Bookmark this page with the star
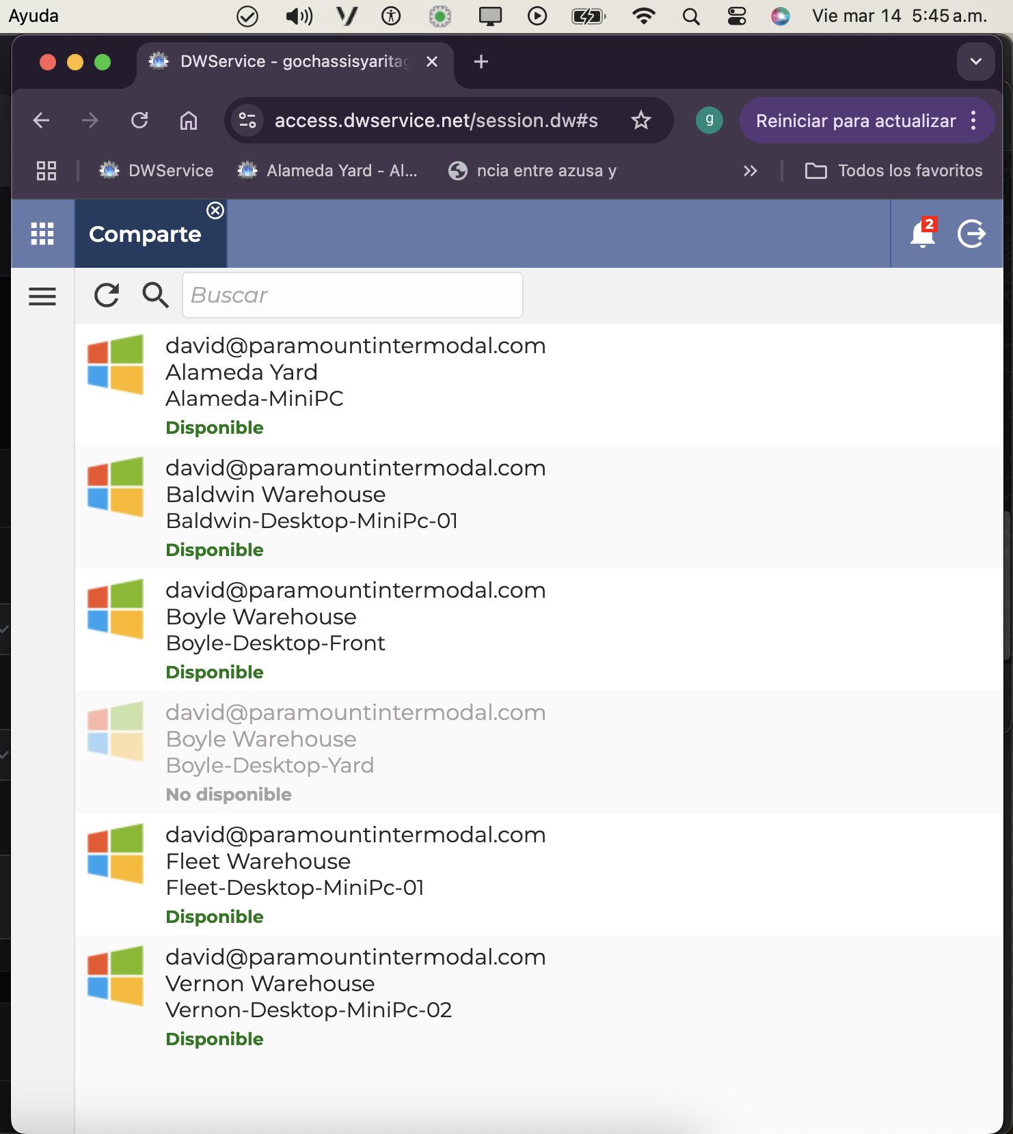The height and width of the screenshot is (1134, 1013). tap(641, 121)
